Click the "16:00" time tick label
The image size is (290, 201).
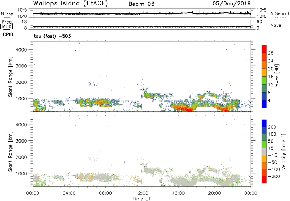pos(178,193)
